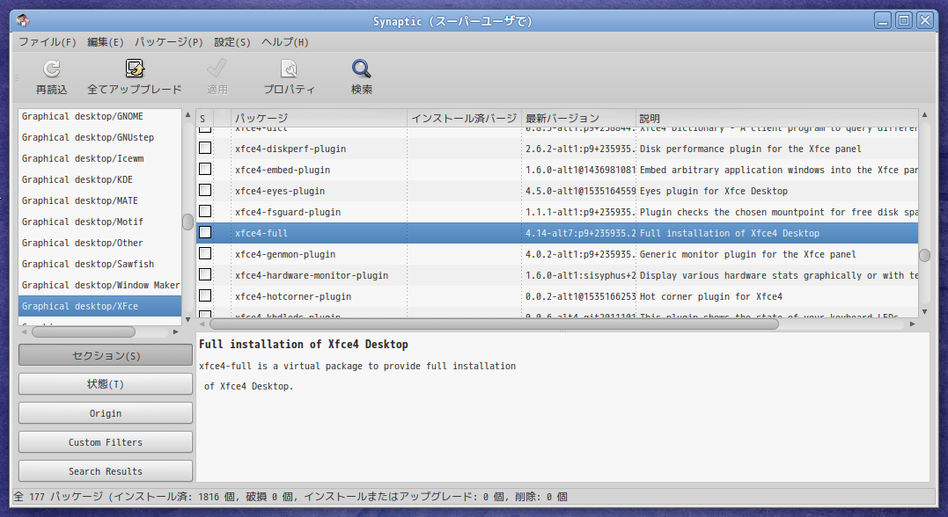Open the Custom Filters view
948x517 pixels.
pyautogui.click(x=106, y=442)
